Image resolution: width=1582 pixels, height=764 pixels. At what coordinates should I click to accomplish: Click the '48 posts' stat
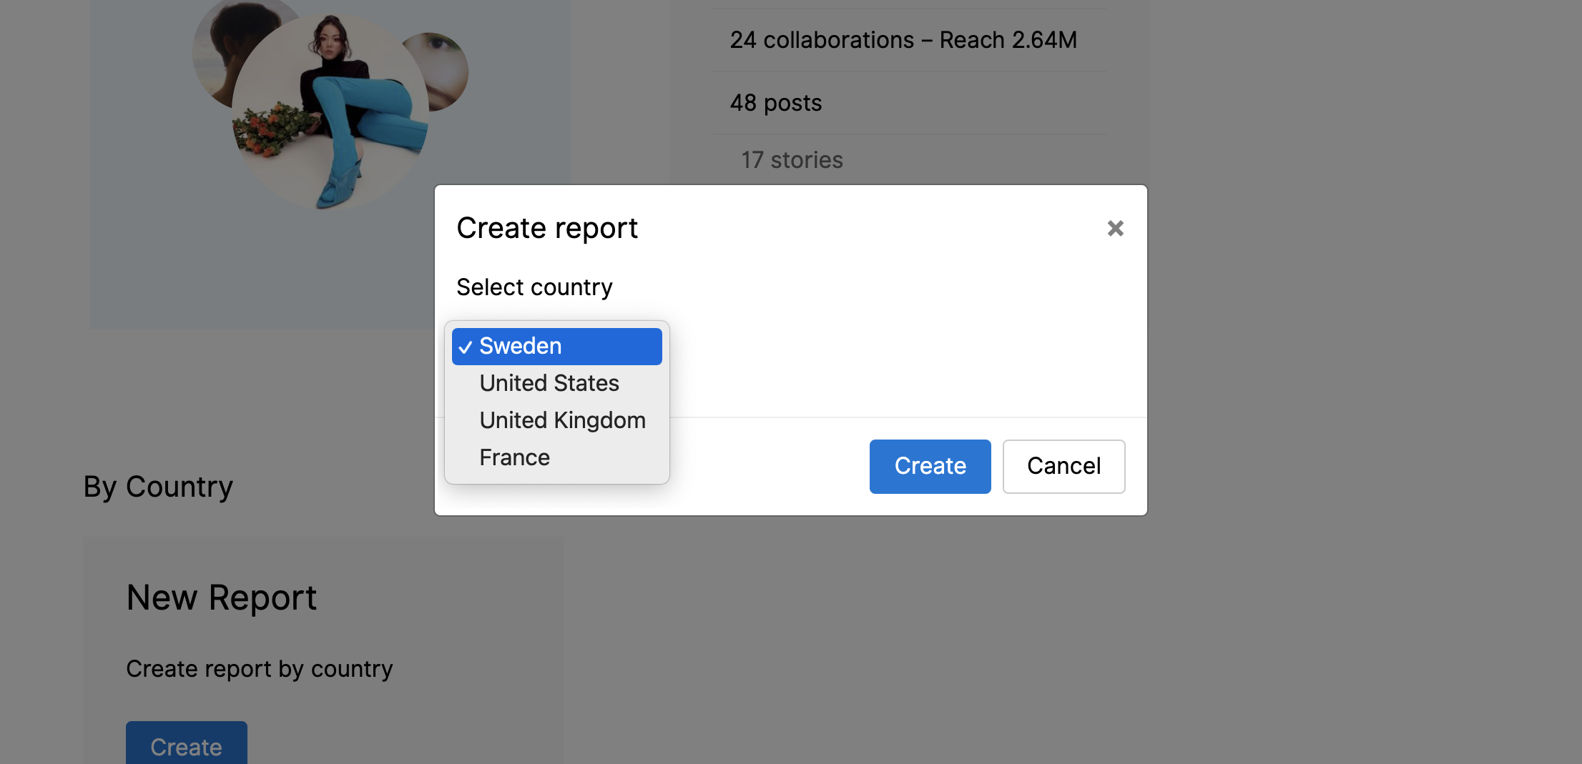(776, 103)
